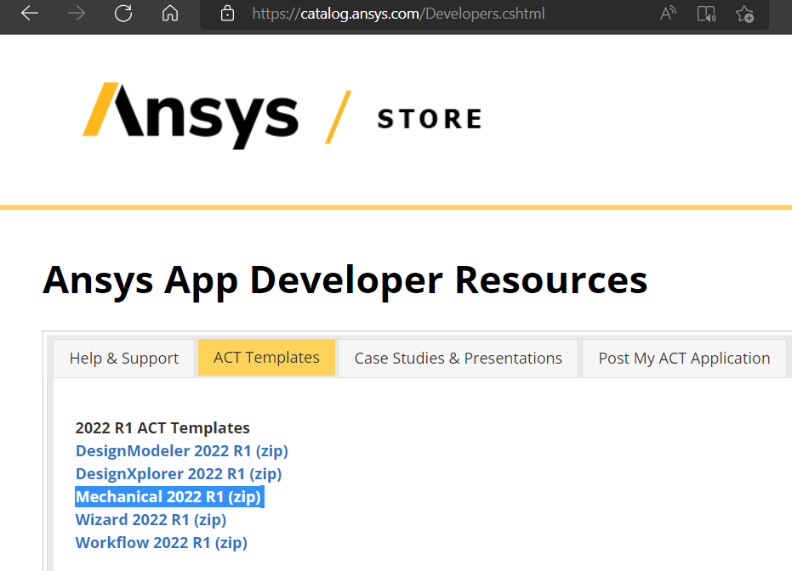
Task: Download DesignXplorer 2022 R1 (zip)
Action: point(179,473)
